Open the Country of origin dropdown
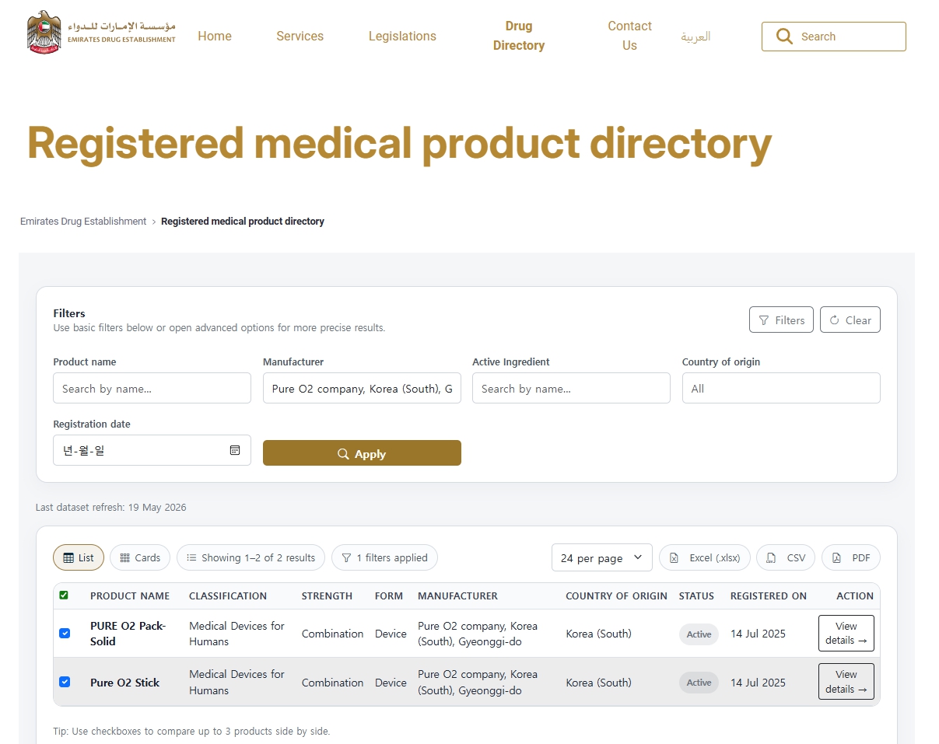The image size is (939, 744). [x=781, y=388]
